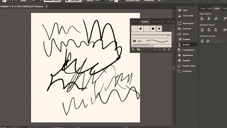Click Vertical Distribute Bottom icon
Image resolution: width=227 pixels, height=128 pixels.
pyautogui.click(x=216, y=30)
